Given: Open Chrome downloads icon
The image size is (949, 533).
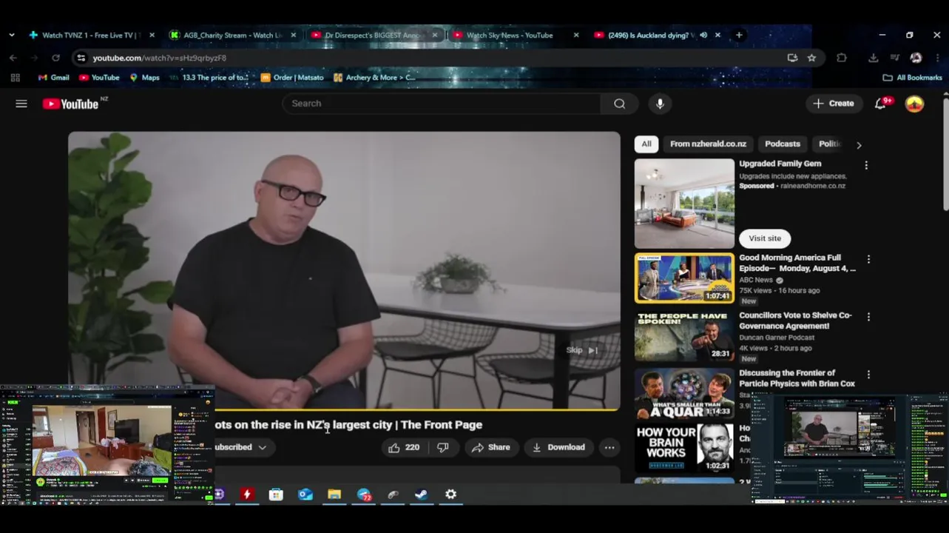Looking at the screenshot, I should [x=874, y=58].
